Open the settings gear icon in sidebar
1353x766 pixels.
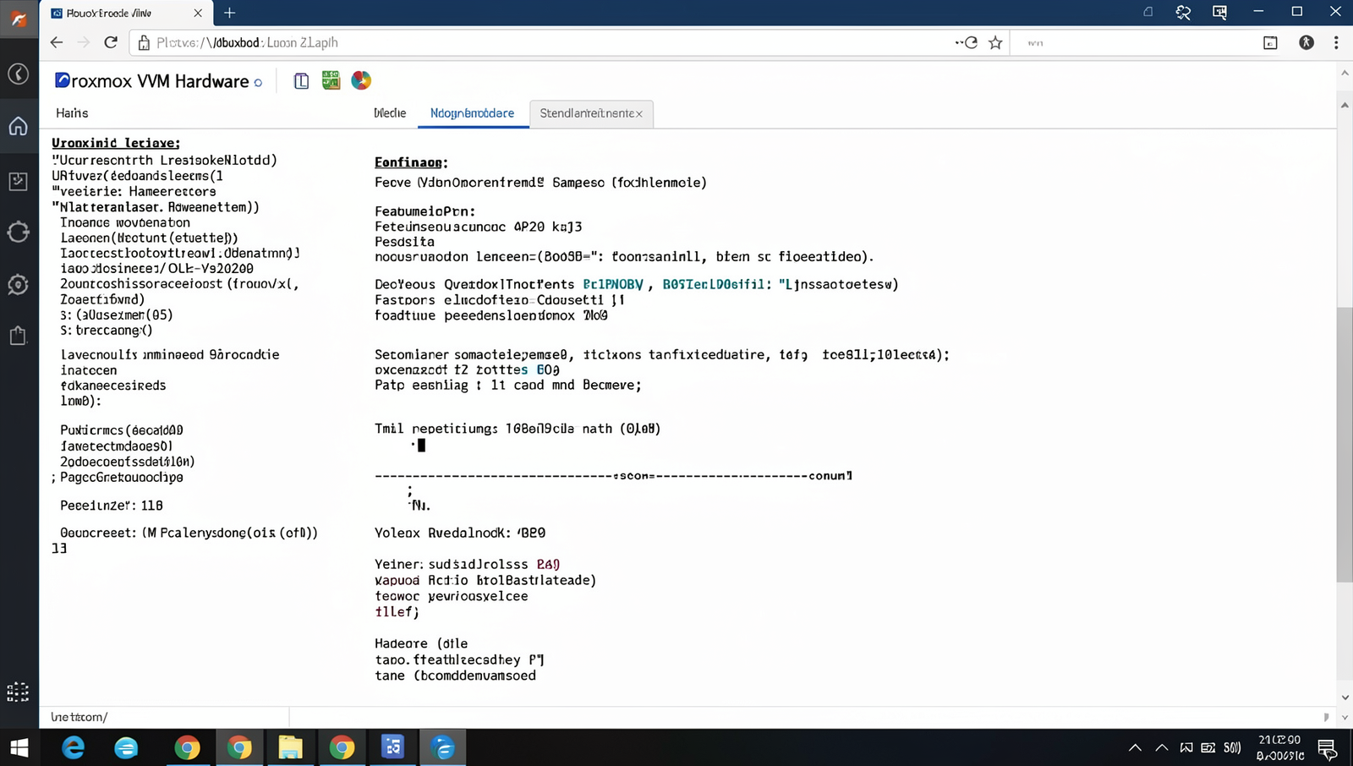point(19,284)
